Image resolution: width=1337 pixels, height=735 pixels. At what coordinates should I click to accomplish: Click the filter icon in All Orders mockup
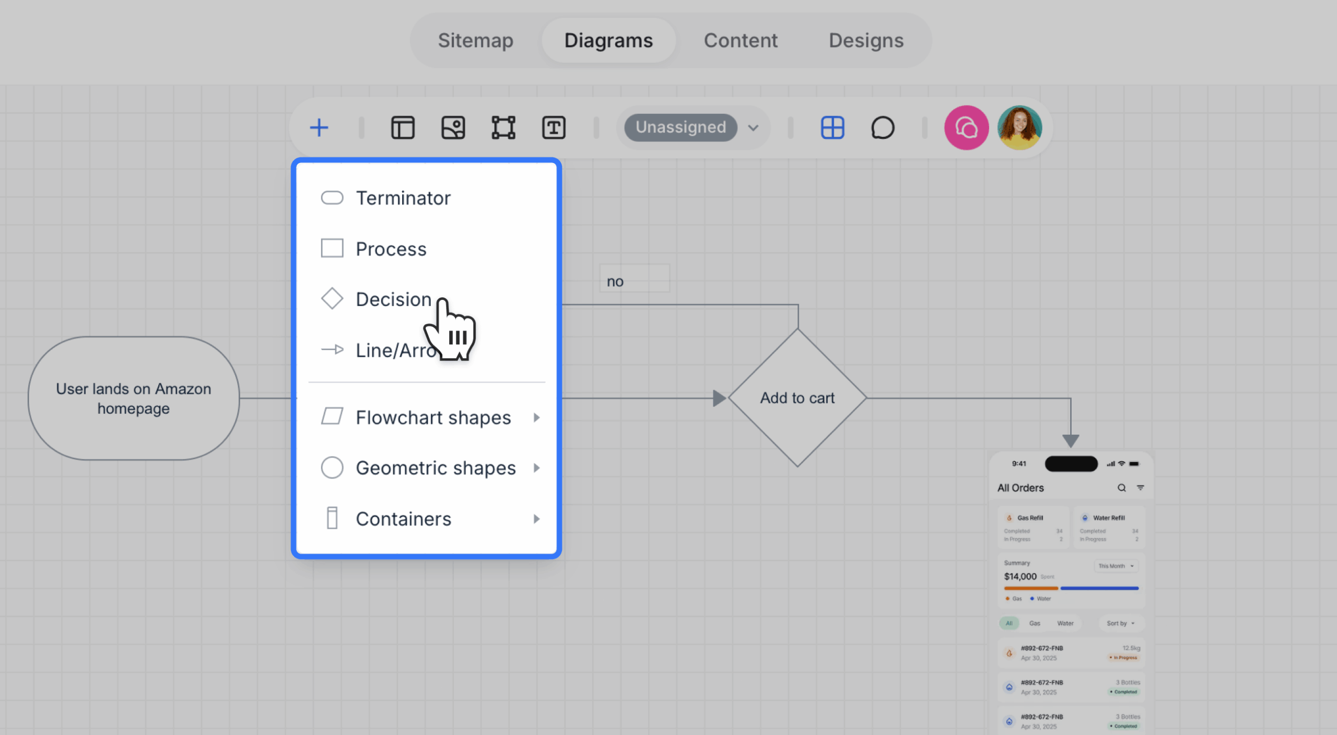click(x=1141, y=488)
